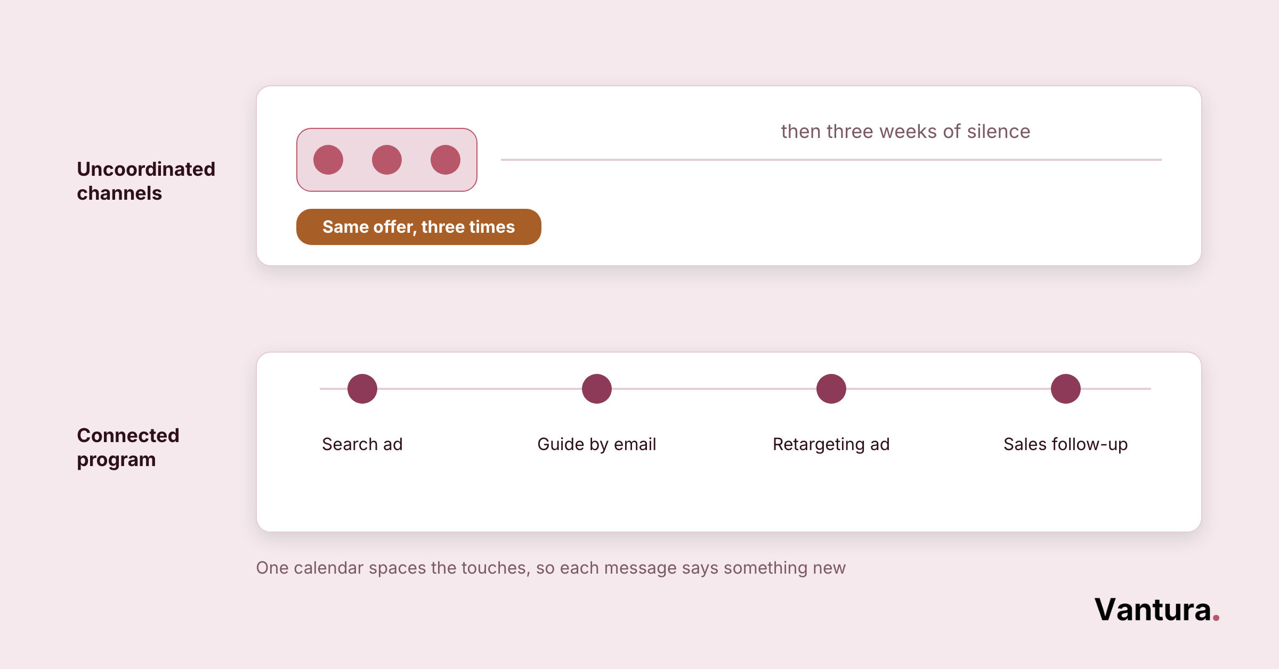The height and width of the screenshot is (669, 1279).
Task: Select the Guide by email timeline dot
Action: tap(597, 389)
